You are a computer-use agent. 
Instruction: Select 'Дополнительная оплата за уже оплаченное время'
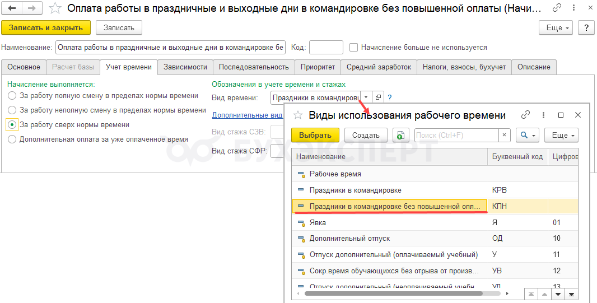pyautogui.click(x=12, y=139)
